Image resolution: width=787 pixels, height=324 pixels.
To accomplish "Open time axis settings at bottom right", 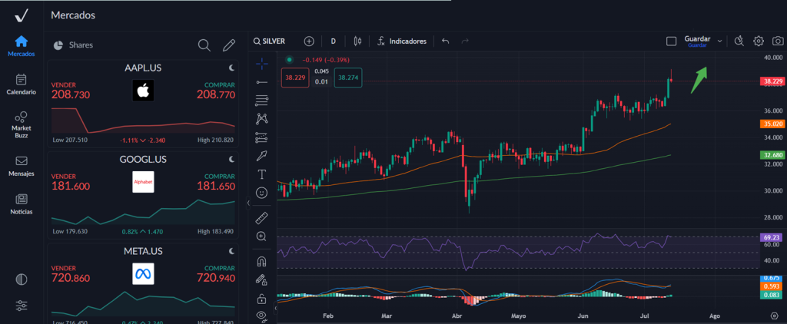I will [773, 316].
